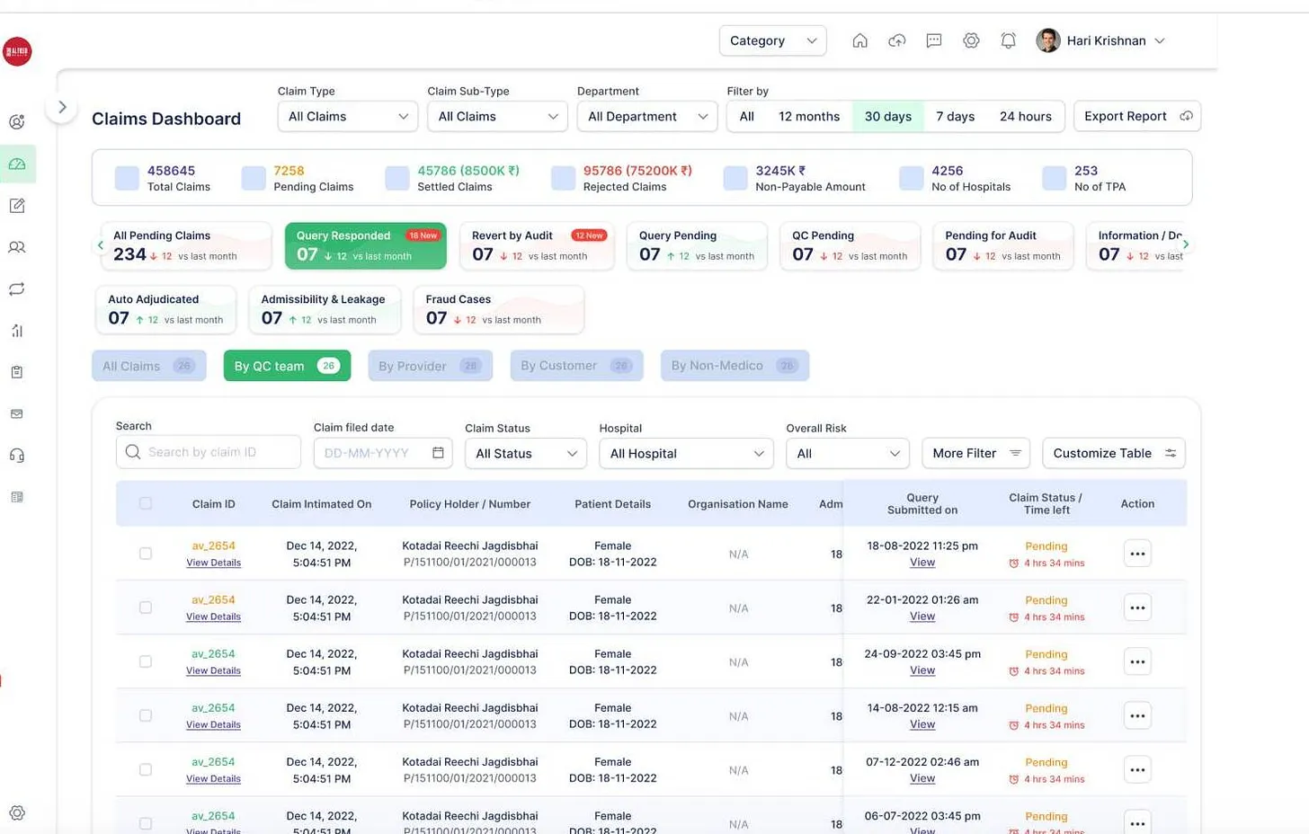Click the home icon in top bar
This screenshot has width=1309, height=834.
(859, 40)
